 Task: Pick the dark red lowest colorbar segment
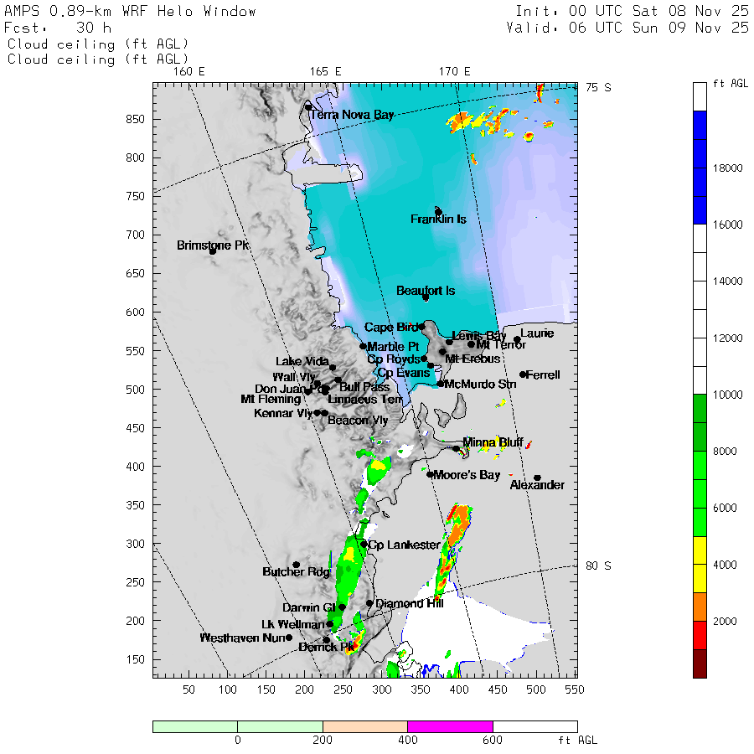click(700, 664)
